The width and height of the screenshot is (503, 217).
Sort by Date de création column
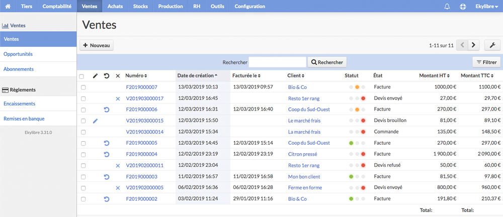click(197, 76)
